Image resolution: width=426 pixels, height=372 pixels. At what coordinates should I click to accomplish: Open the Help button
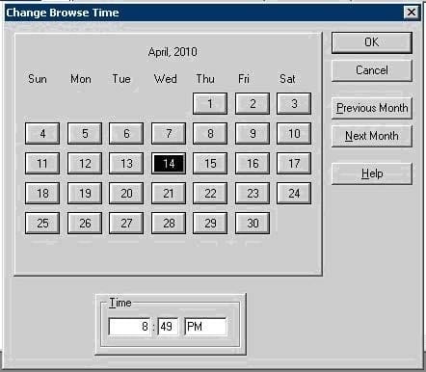pyautogui.click(x=372, y=173)
